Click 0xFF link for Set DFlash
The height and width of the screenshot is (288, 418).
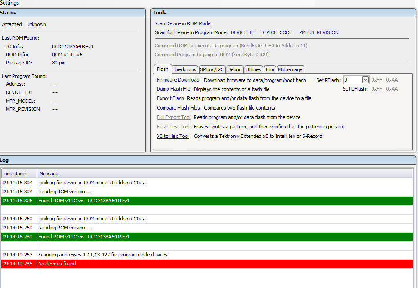point(377,89)
